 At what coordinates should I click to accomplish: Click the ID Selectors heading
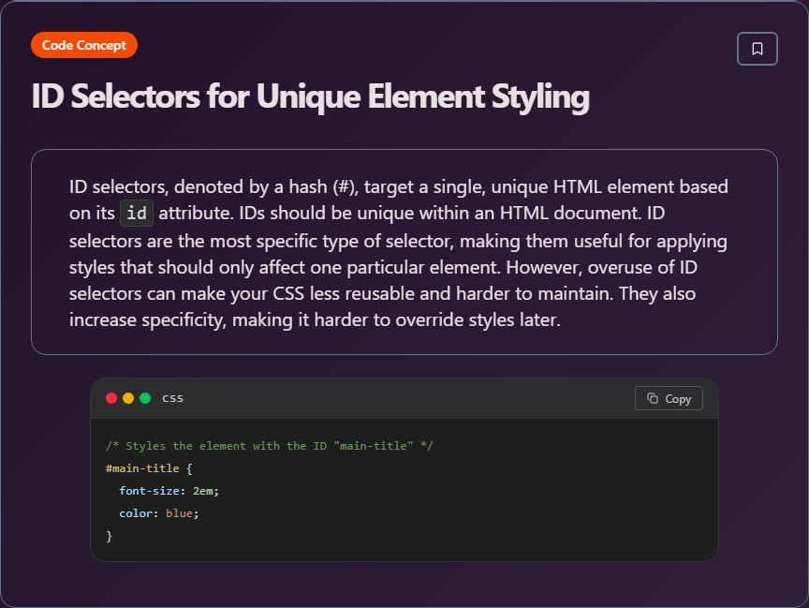(x=309, y=96)
